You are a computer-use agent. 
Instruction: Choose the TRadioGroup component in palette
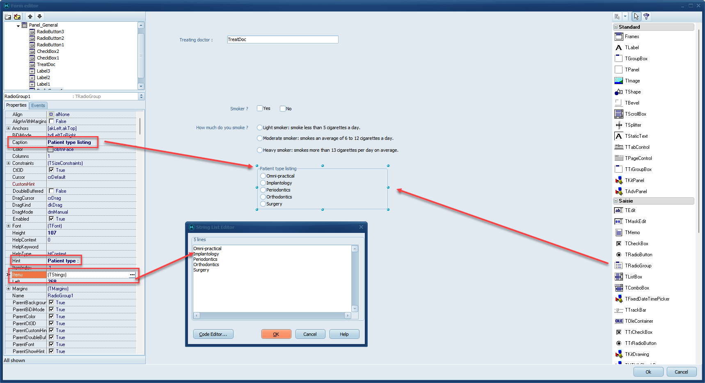tap(618, 266)
